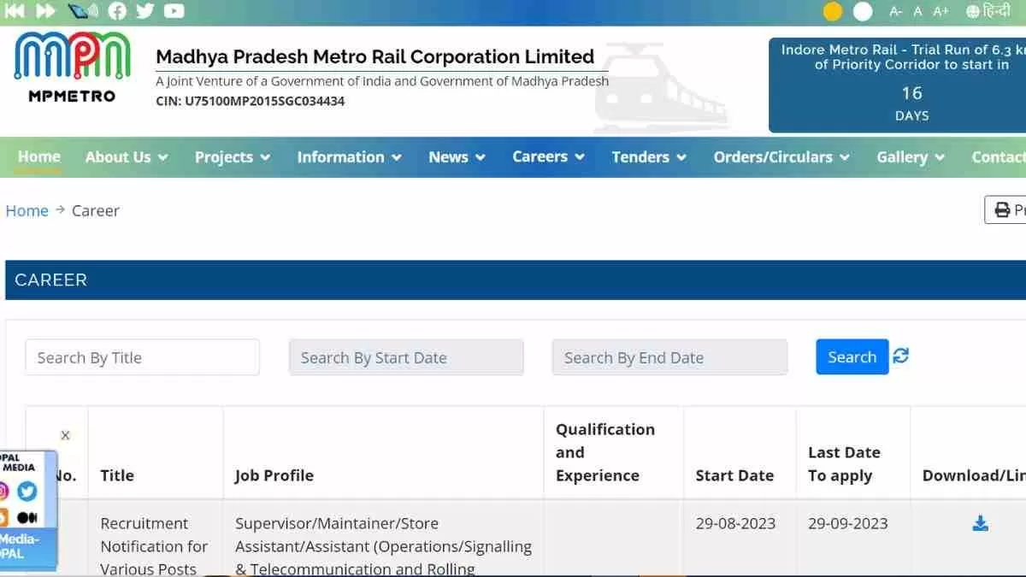1026x577 pixels.
Task: Click the Last Date To apply header
Action: click(844, 464)
